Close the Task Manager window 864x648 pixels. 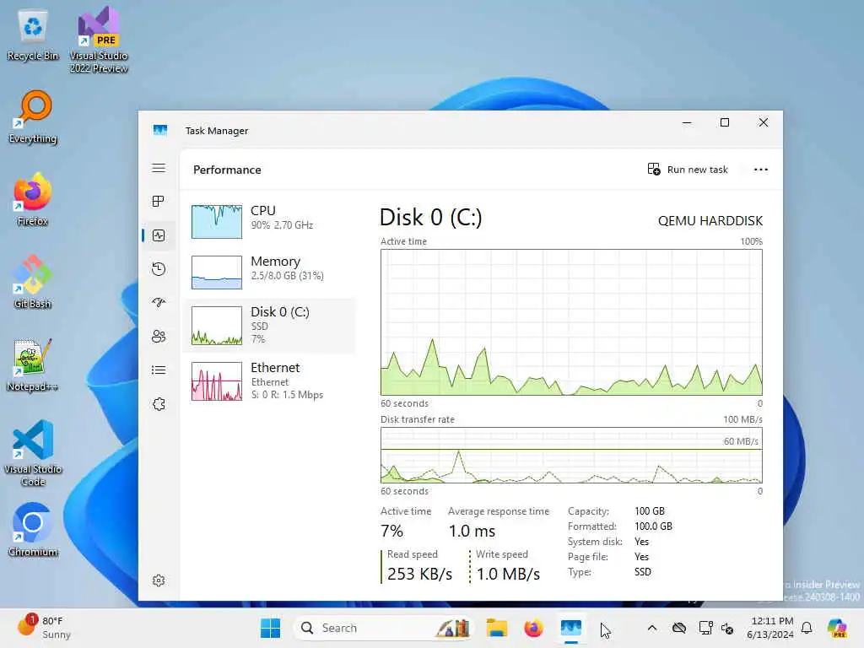(x=763, y=123)
